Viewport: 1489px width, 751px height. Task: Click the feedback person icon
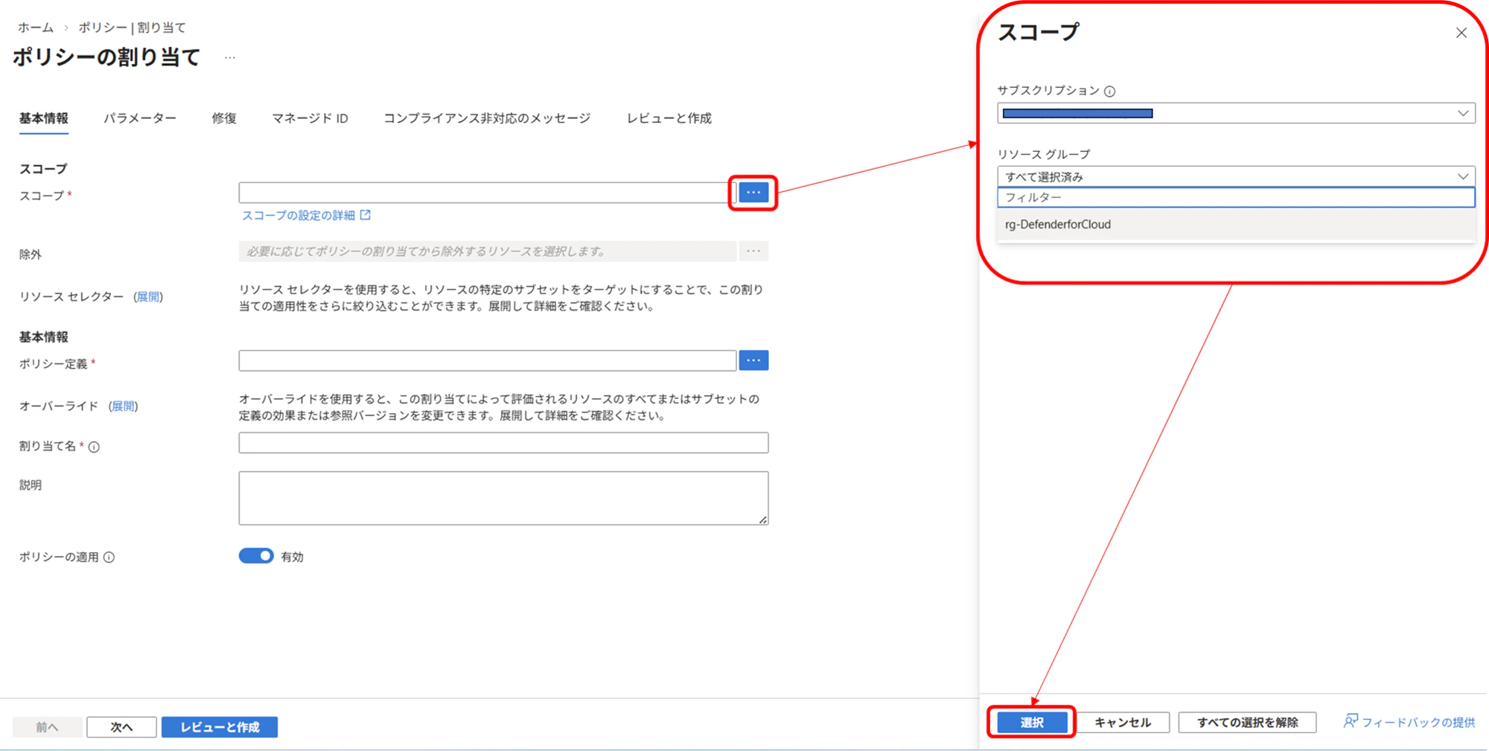[1350, 721]
